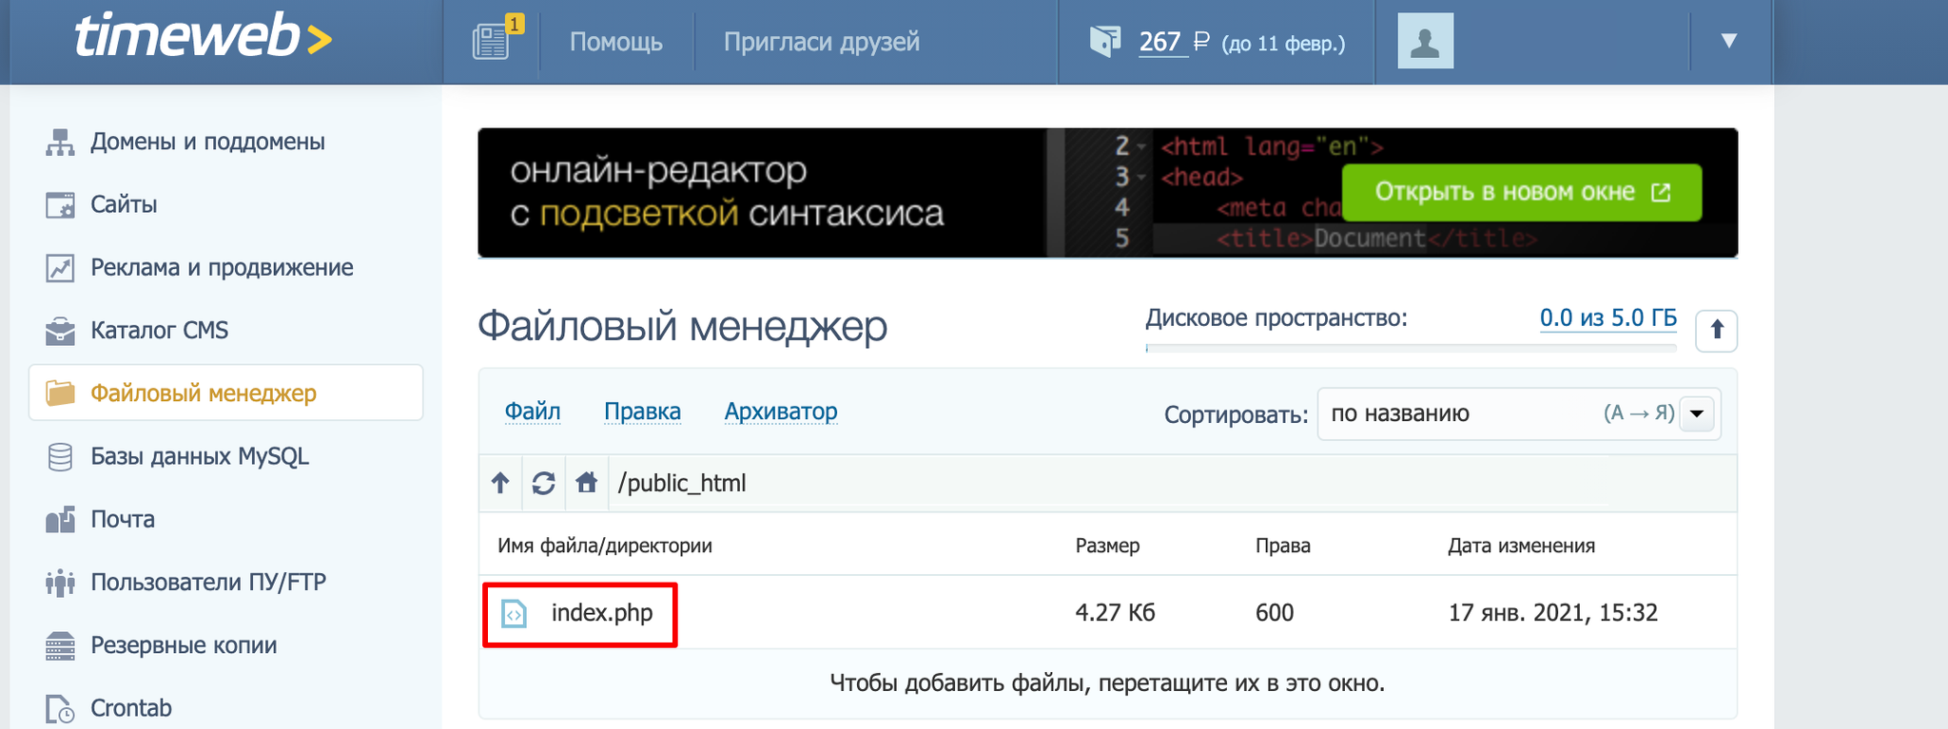This screenshot has width=1948, height=729.
Task: Open Домены и поддомены section
Action: (207, 142)
